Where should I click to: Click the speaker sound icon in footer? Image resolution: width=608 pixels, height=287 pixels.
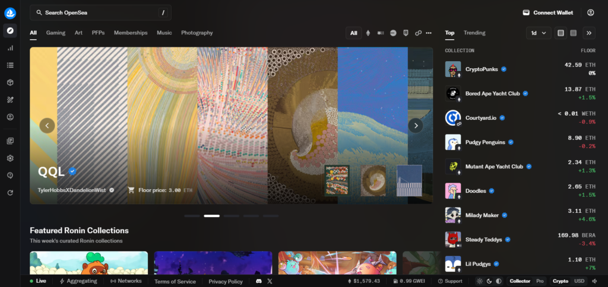coord(595,281)
